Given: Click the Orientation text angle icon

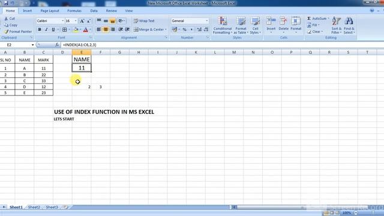Looking at the screenshot, I should 121,21.
